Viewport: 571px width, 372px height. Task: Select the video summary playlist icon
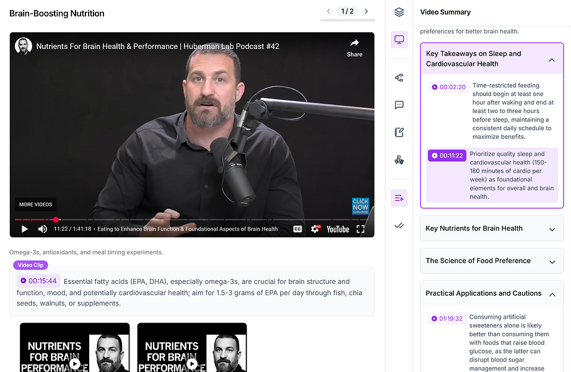click(x=399, y=198)
